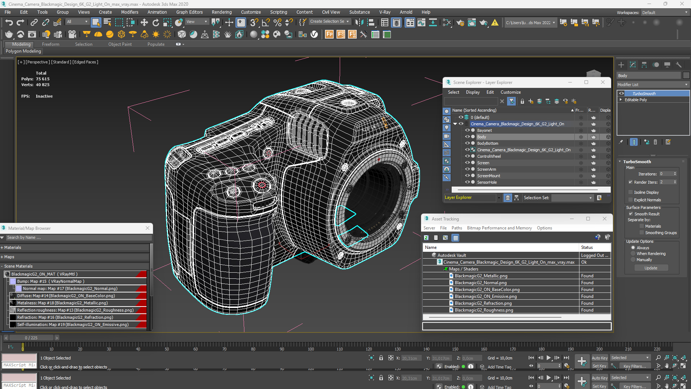This screenshot has height=389, width=691.
Task: Click Pin Stack icon
Action: click(x=621, y=142)
